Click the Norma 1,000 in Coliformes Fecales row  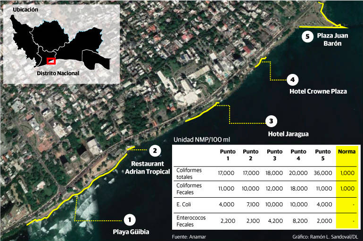click(347, 189)
